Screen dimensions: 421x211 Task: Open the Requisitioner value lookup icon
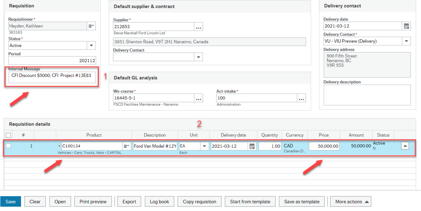(91, 26)
